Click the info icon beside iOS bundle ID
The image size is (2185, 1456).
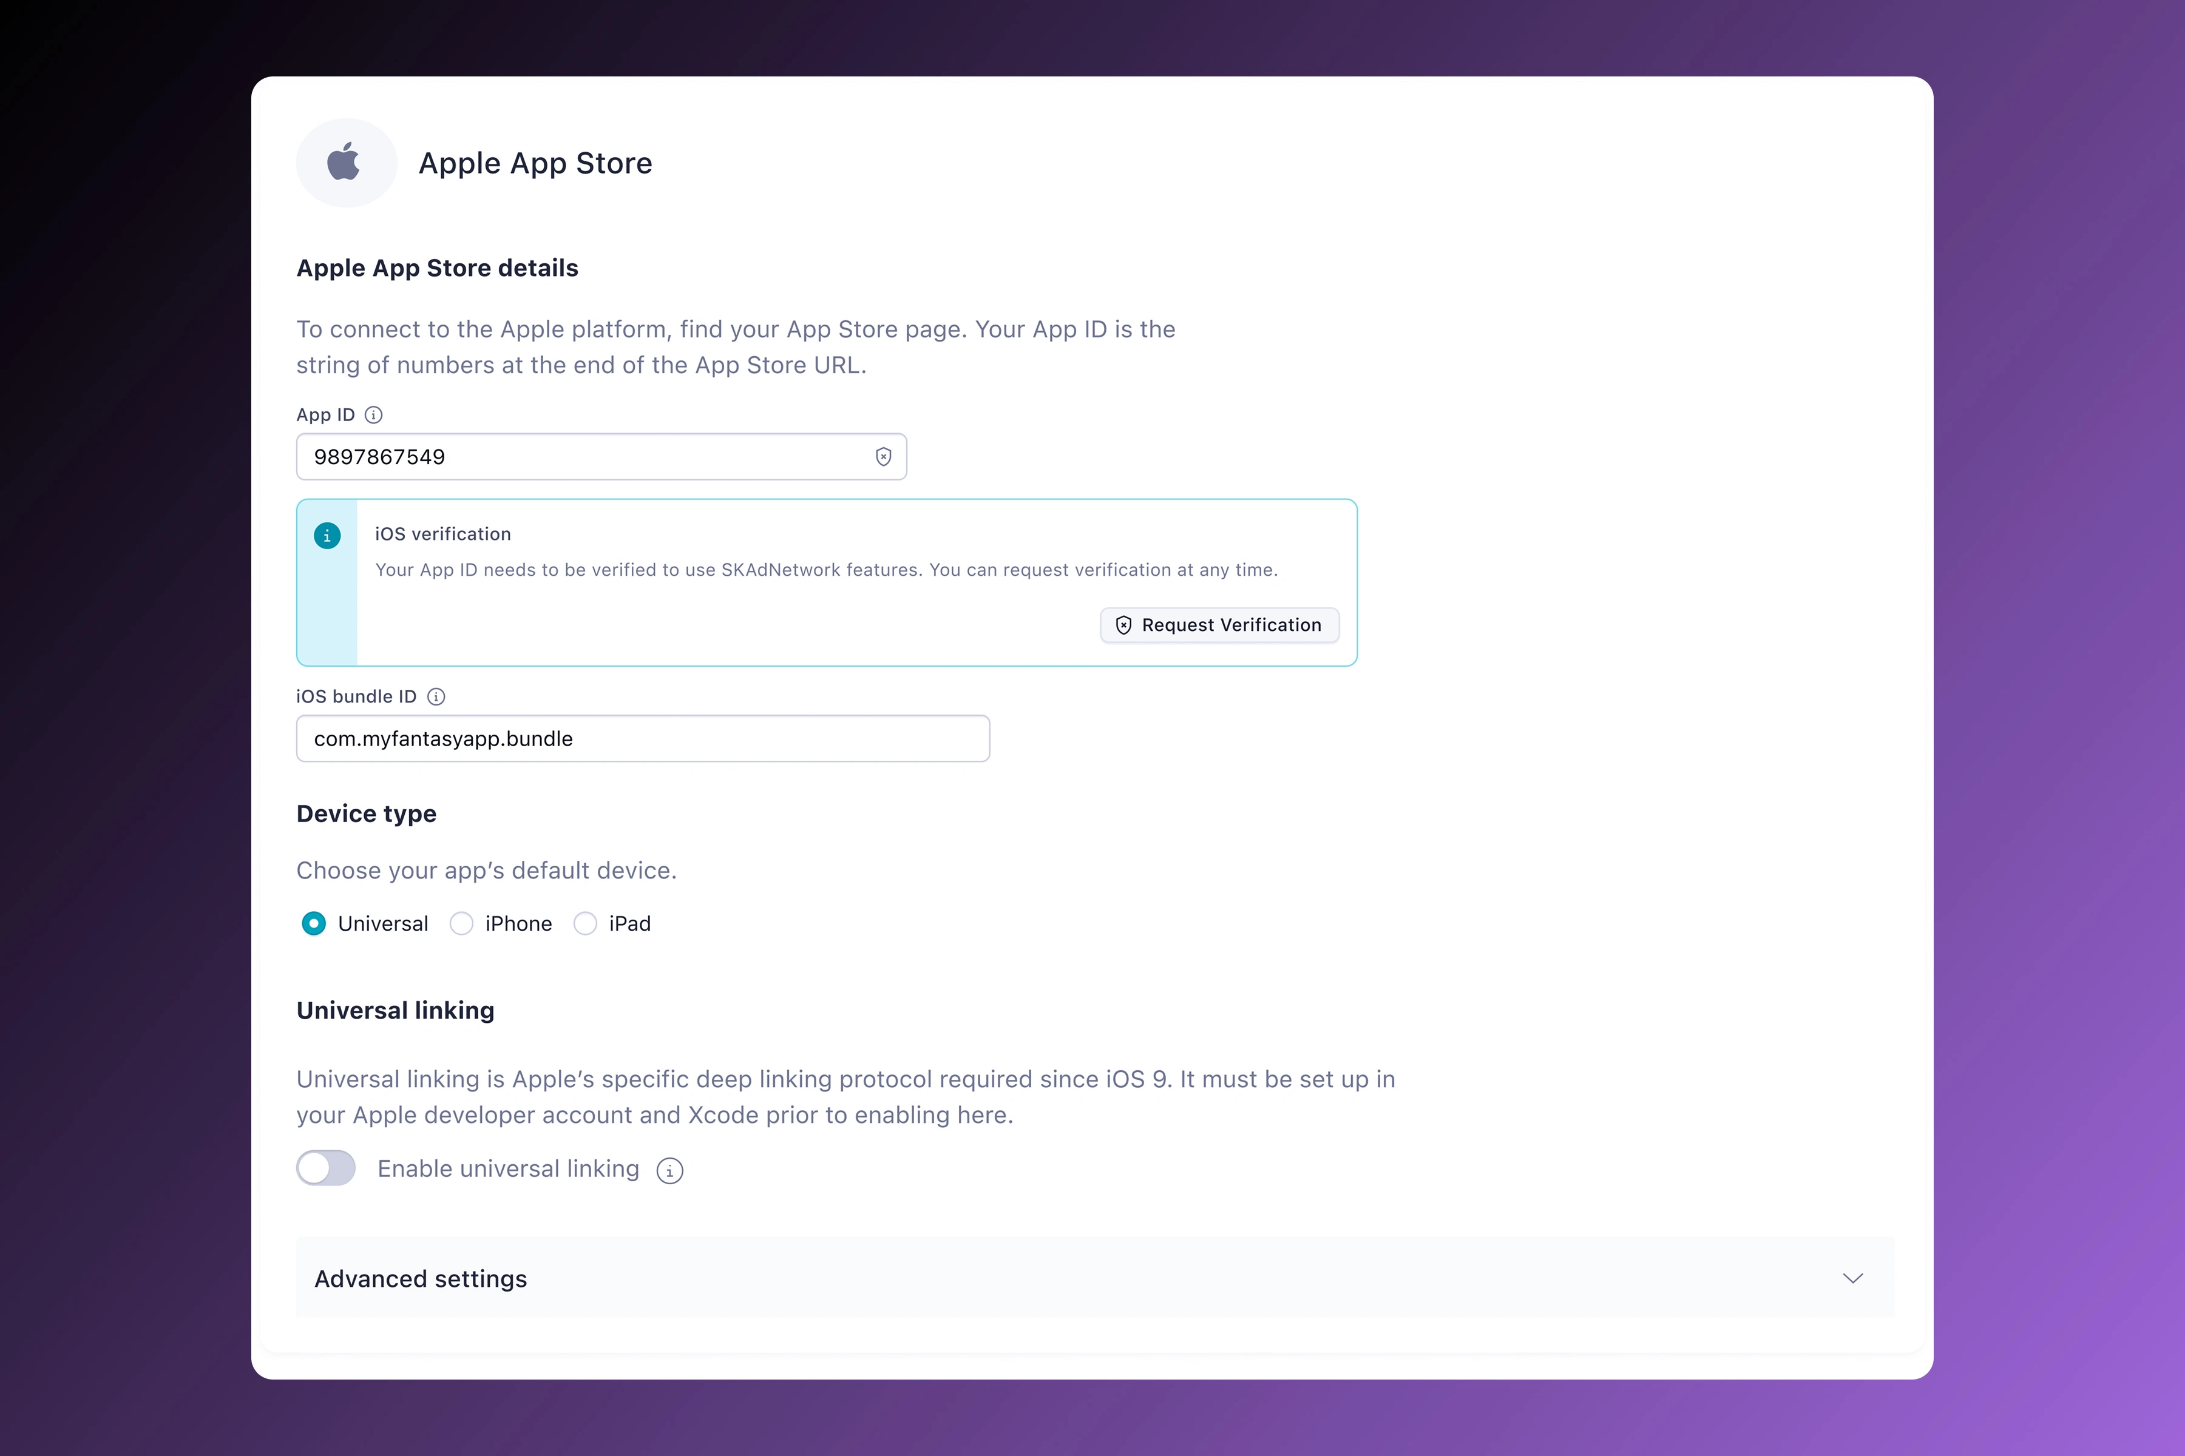coord(436,696)
